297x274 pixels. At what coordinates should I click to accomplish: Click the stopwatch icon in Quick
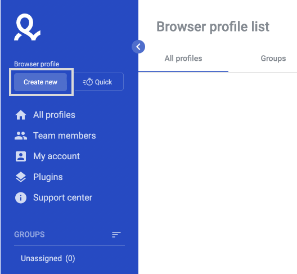[x=88, y=82]
